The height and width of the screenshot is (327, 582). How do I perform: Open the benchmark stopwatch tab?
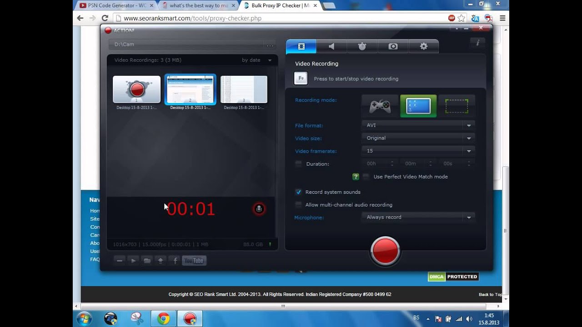click(x=362, y=46)
